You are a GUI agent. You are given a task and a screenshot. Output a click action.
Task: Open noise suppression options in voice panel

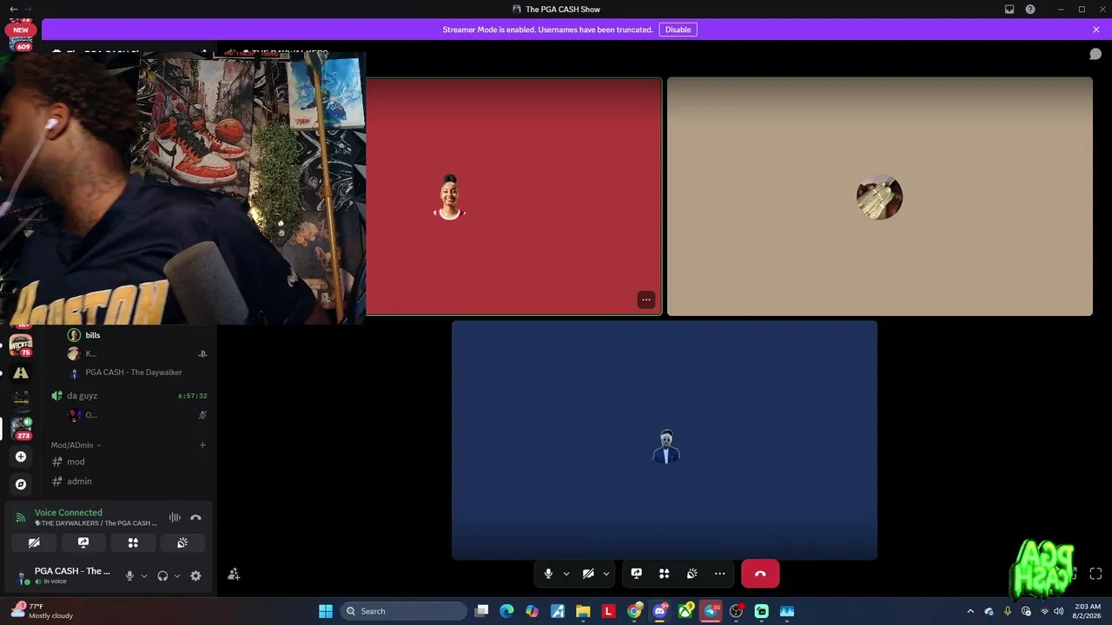[x=175, y=517]
